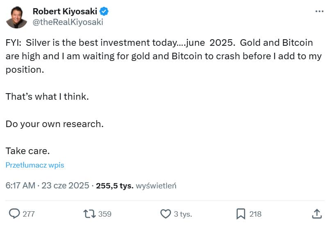Open the three-dot more options menu
This screenshot has height=226, width=334.
[x=319, y=11]
